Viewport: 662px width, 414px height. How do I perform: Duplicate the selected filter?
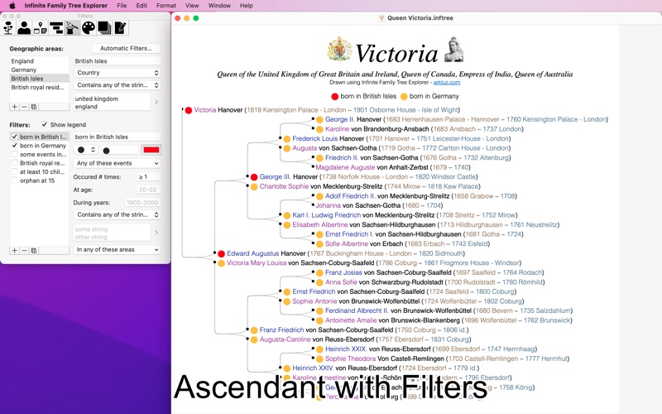(34, 251)
